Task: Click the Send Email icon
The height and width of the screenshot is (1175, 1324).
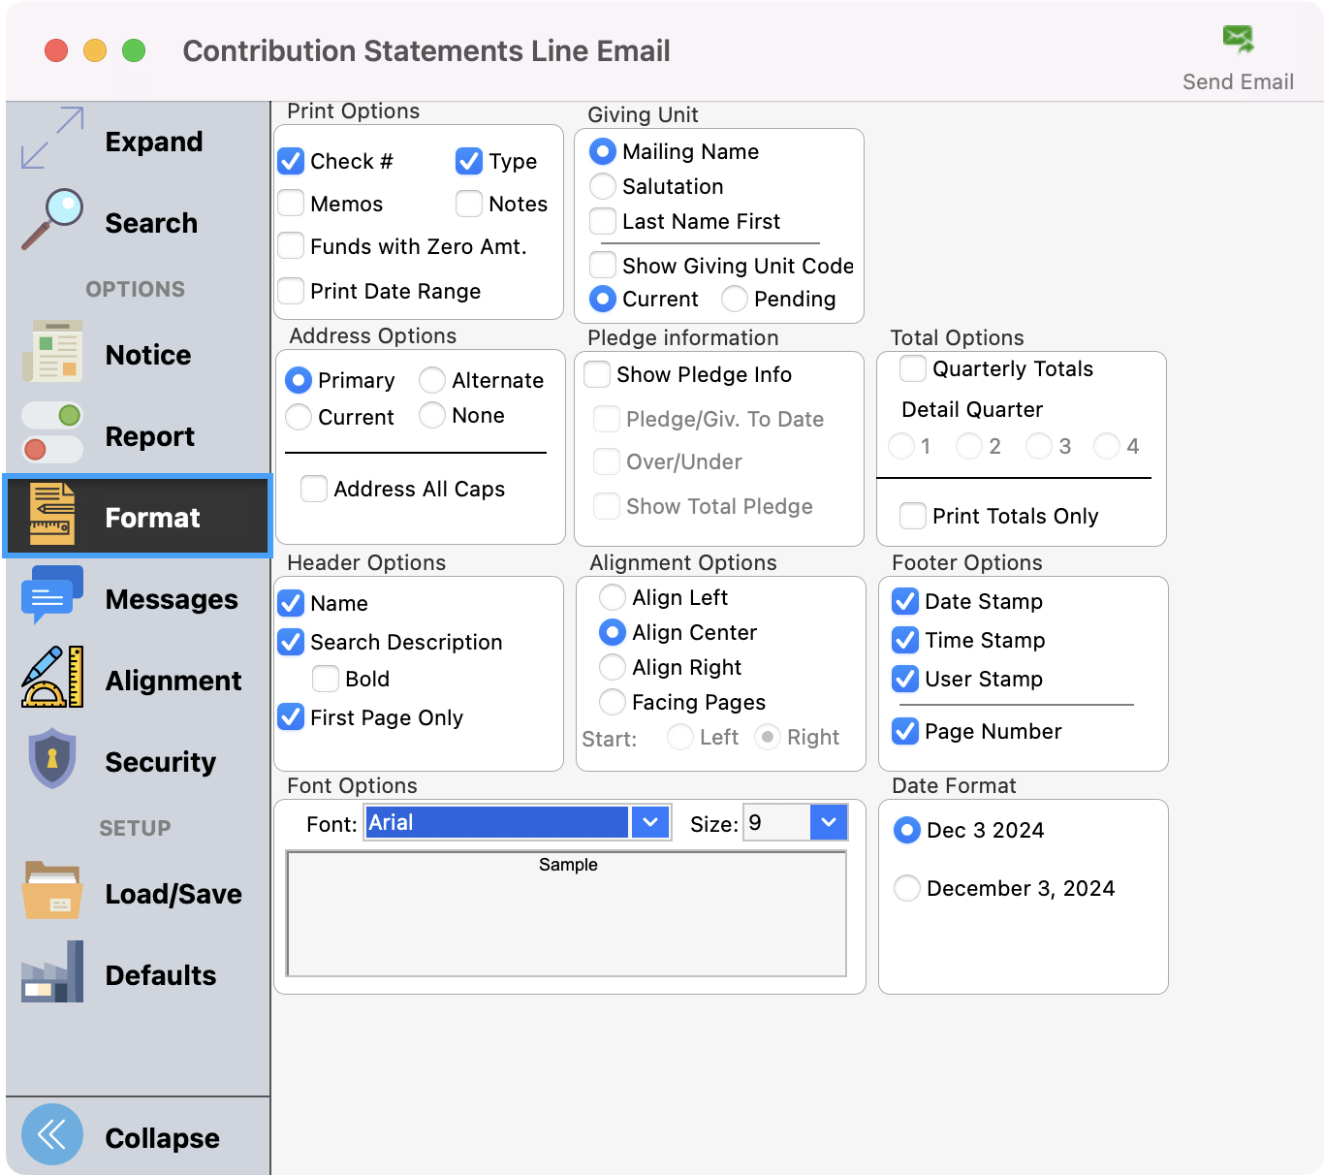Action: coord(1238,40)
